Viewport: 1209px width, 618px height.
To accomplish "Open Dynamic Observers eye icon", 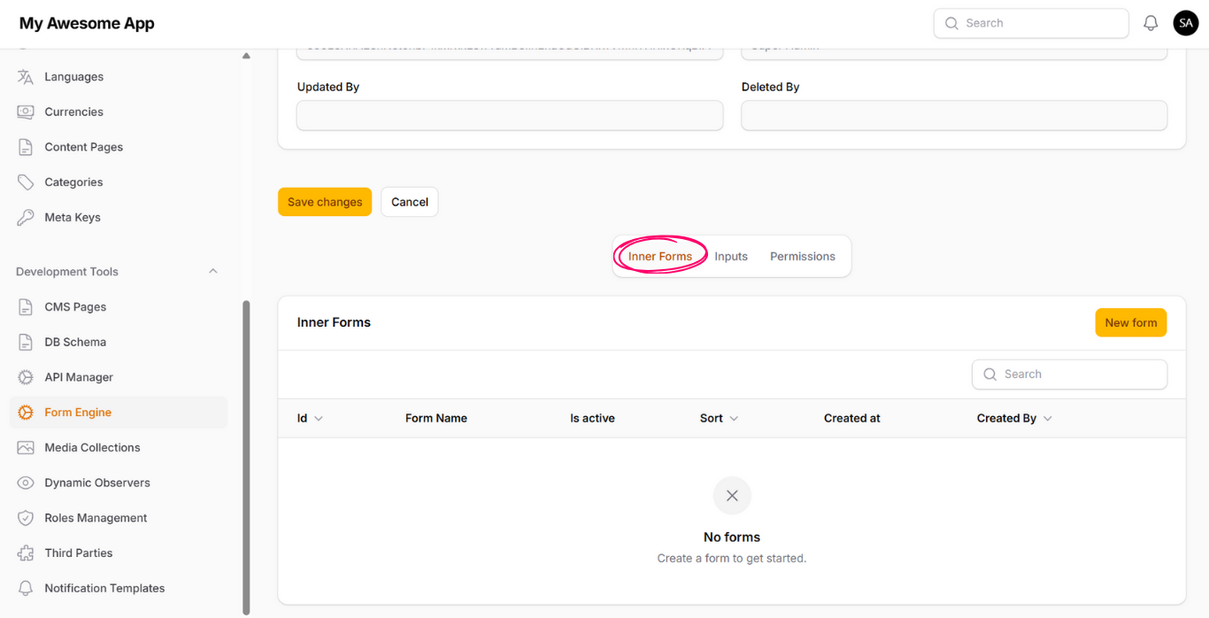I will 26,483.
